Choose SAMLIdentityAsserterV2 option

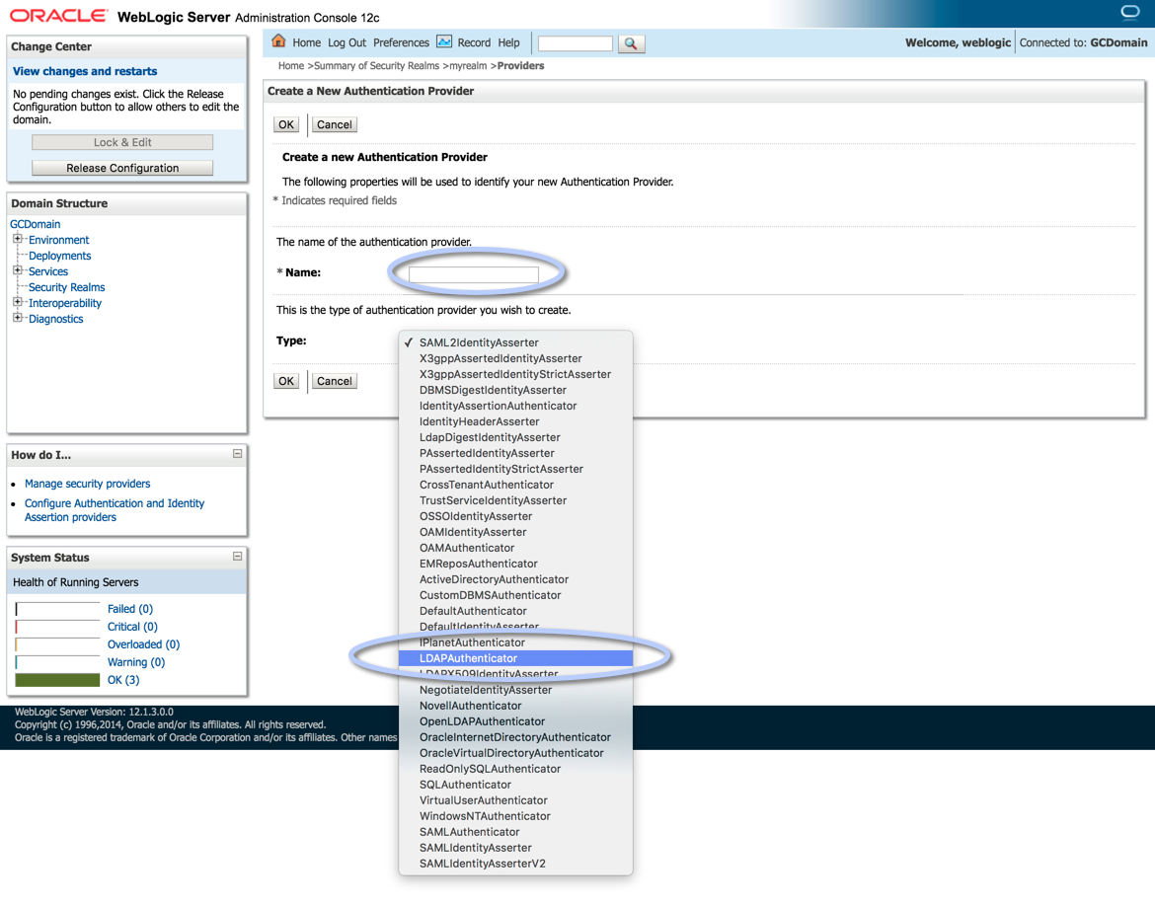tap(515, 864)
